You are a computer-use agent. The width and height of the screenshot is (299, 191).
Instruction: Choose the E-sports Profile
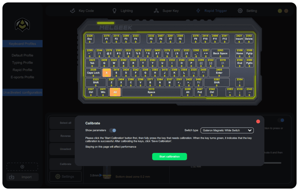click(22, 77)
